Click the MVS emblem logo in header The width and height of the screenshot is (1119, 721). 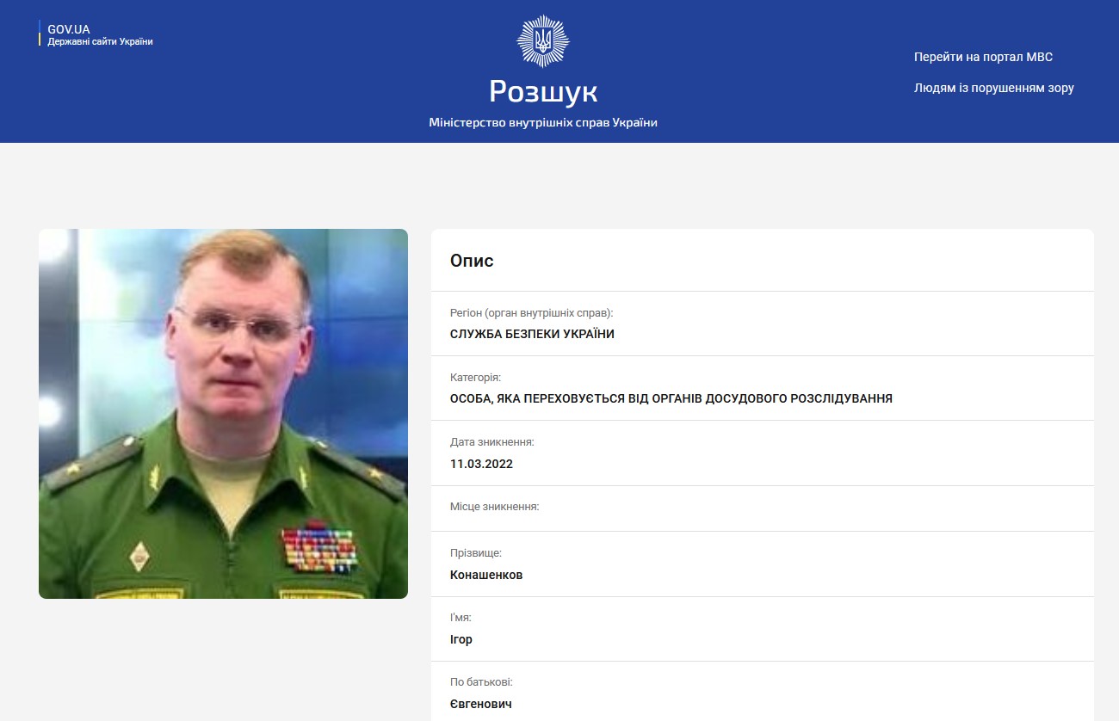542,40
